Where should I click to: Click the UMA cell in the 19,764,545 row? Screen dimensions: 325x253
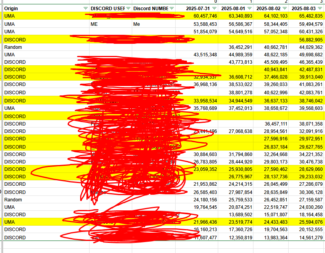click(46, 207)
